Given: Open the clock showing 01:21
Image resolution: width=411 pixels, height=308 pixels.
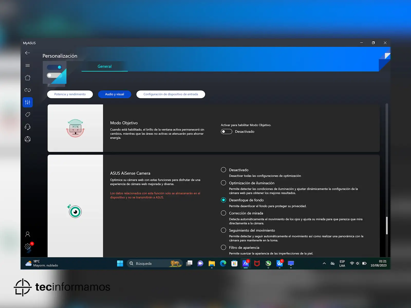Looking at the screenshot, I should (x=378, y=263).
